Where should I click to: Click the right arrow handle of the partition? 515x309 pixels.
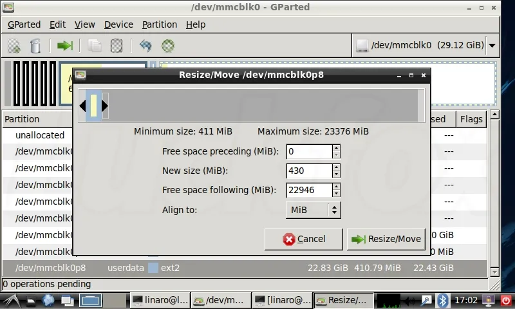pyautogui.click(x=105, y=106)
